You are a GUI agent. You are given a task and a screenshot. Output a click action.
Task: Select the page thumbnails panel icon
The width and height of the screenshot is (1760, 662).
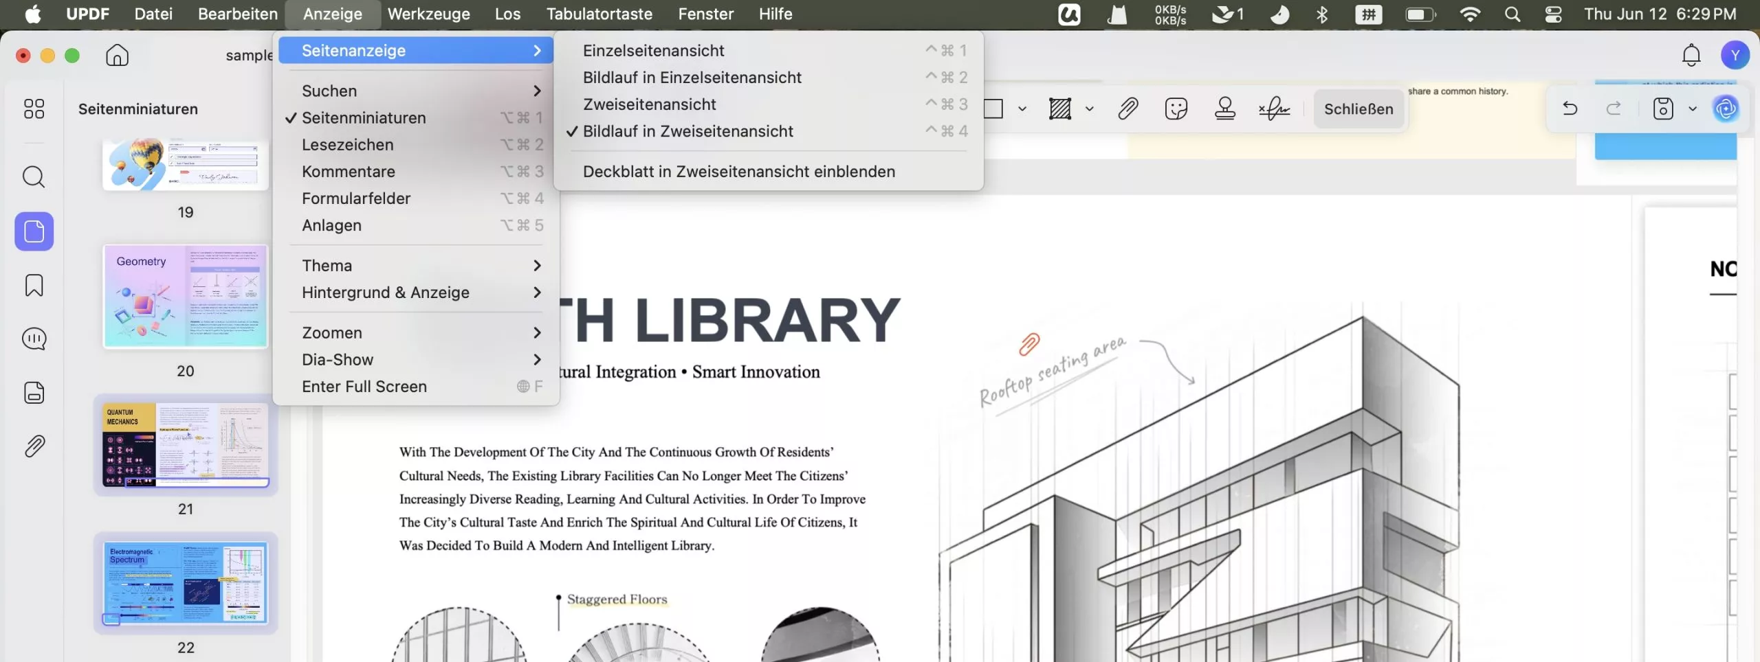coord(34,231)
